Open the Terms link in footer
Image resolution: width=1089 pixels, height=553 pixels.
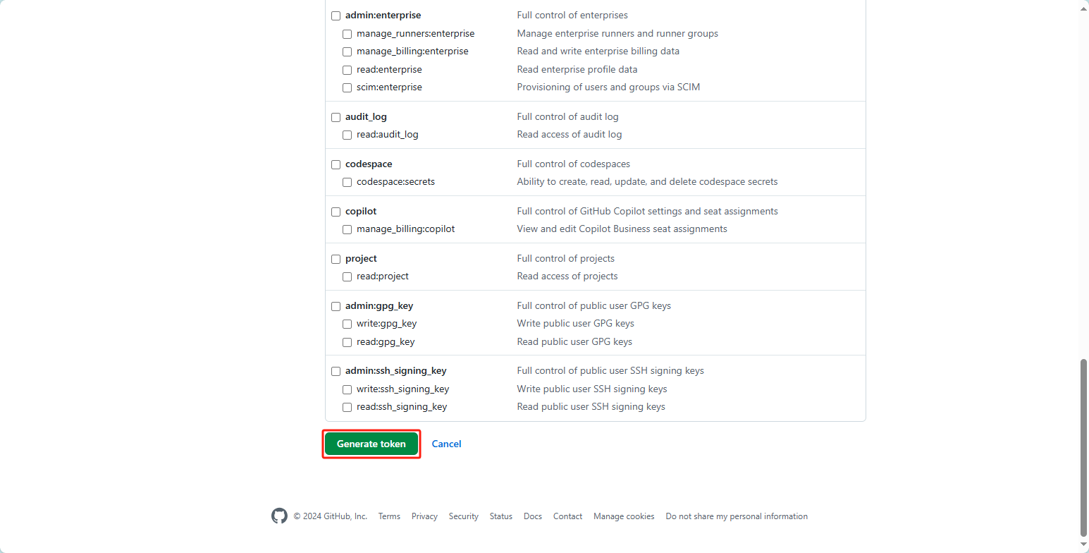click(x=389, y=516)
